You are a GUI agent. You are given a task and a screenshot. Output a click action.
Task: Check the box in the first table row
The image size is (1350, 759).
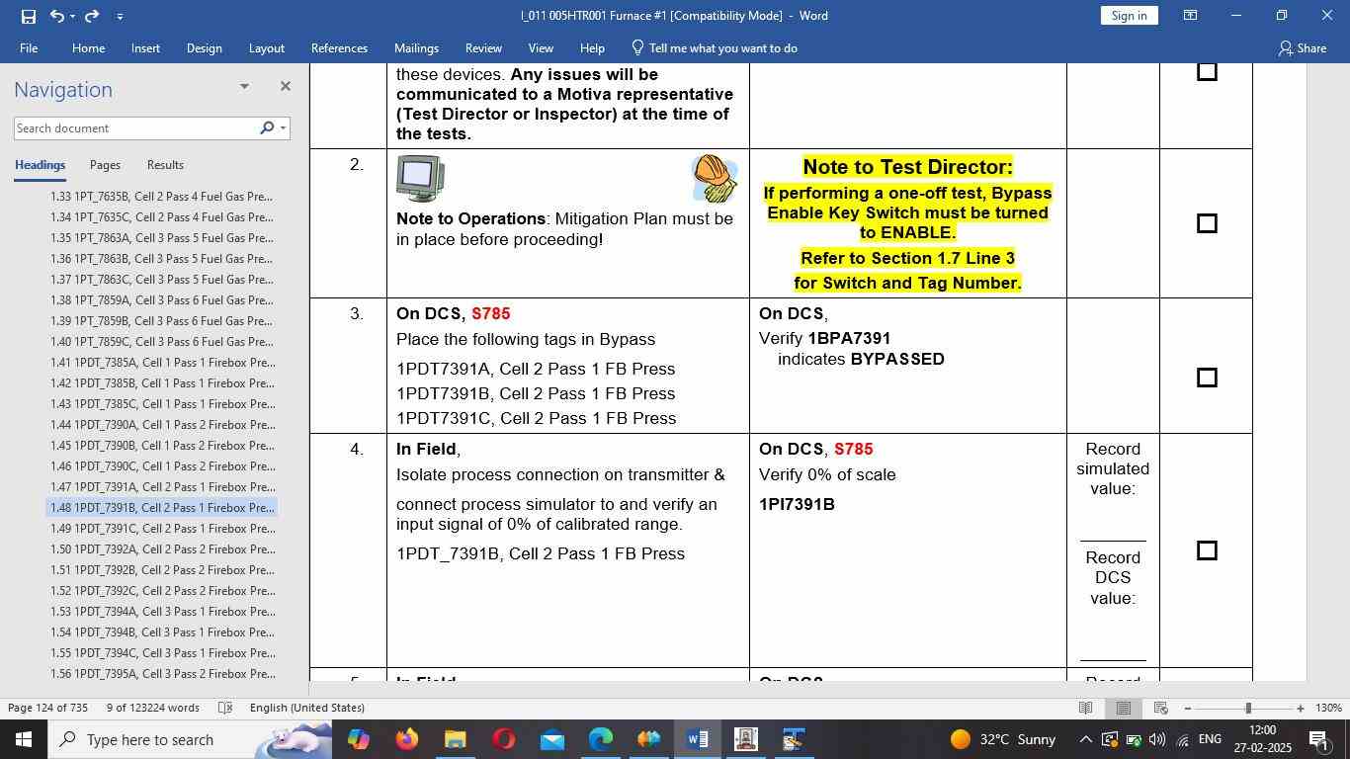coord(1207,71)
